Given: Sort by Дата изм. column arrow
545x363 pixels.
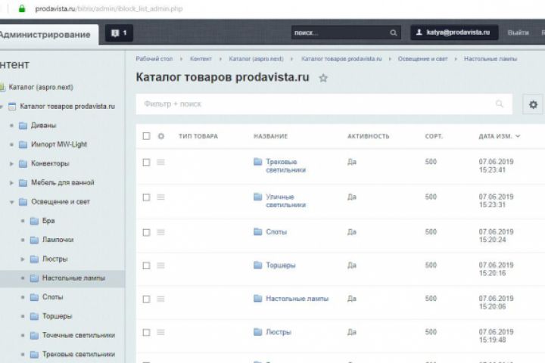Looking at the screenshot, I should coord(518,136).
